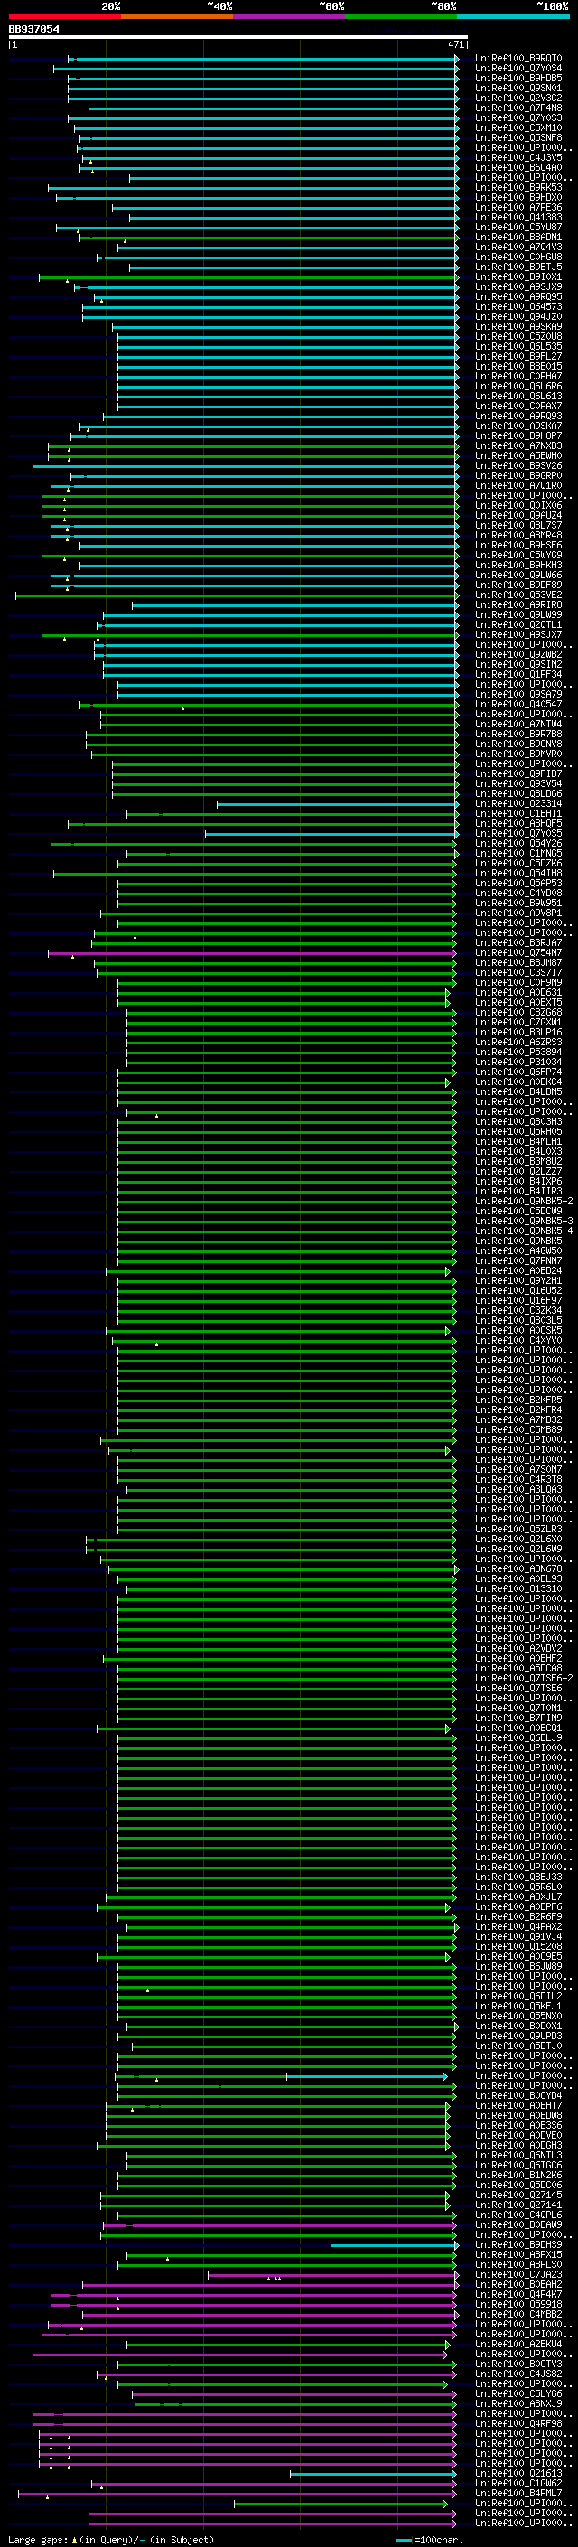This screenshot has width=578, height=2547.
Task: Open UniRef100_Q94JZ0 entry
Action: 517,316
